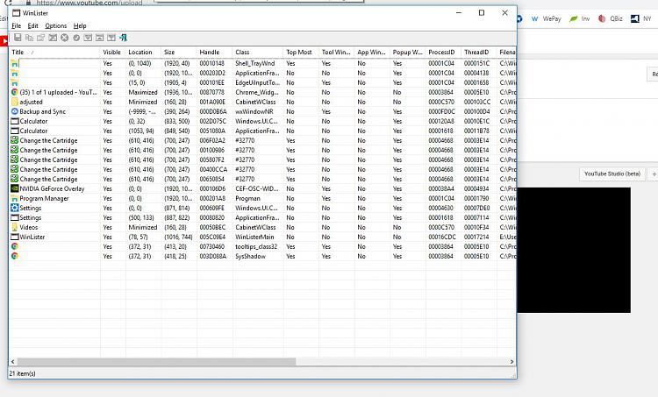This screenshot has height=397, width=658.
Task: Click the gray check mark toolbar icon
Action: click(x=76, y=38)
